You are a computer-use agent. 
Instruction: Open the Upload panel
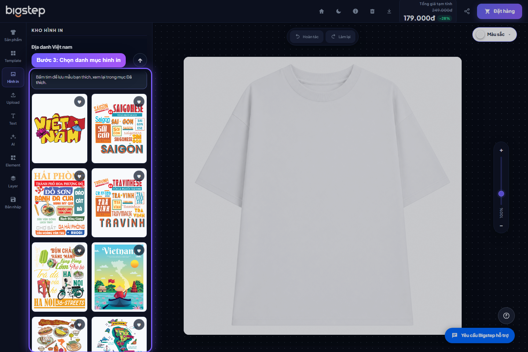pyautogui.click(x=13, y=98)
